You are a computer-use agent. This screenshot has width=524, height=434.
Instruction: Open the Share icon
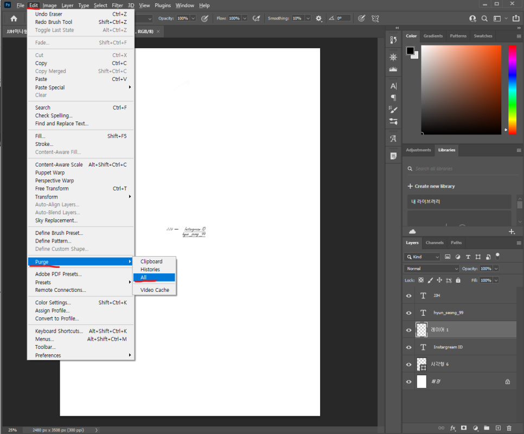tap(516, 18)
